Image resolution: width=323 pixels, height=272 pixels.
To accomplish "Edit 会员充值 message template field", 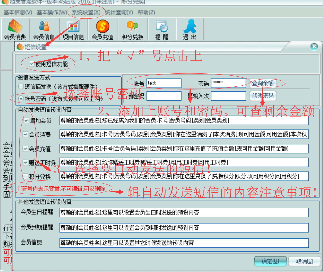I will 184,149.
